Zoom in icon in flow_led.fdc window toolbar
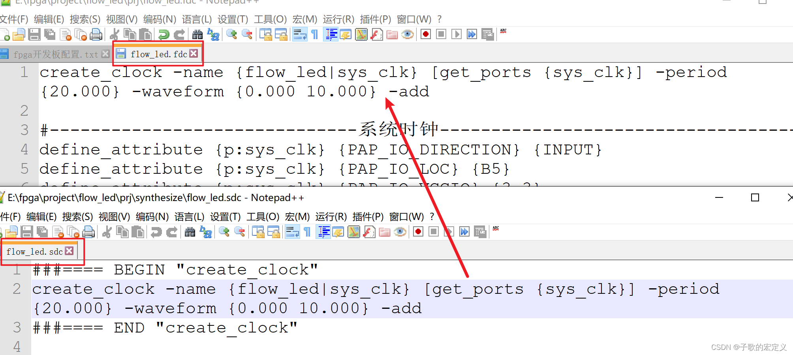The height and width of the screenshot is (355, 793). point(232,35)
